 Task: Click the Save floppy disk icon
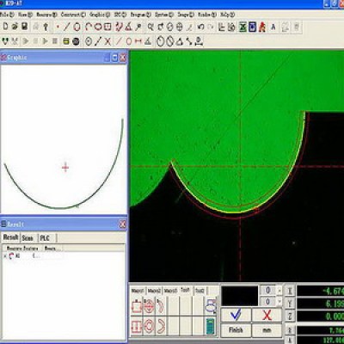(x=25, y=27)
